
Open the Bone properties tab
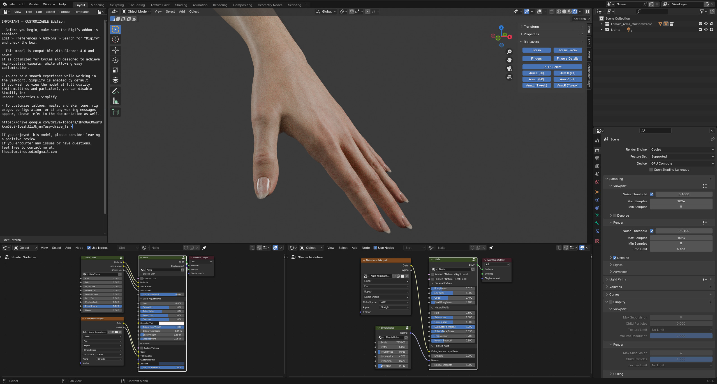[597, 223]
